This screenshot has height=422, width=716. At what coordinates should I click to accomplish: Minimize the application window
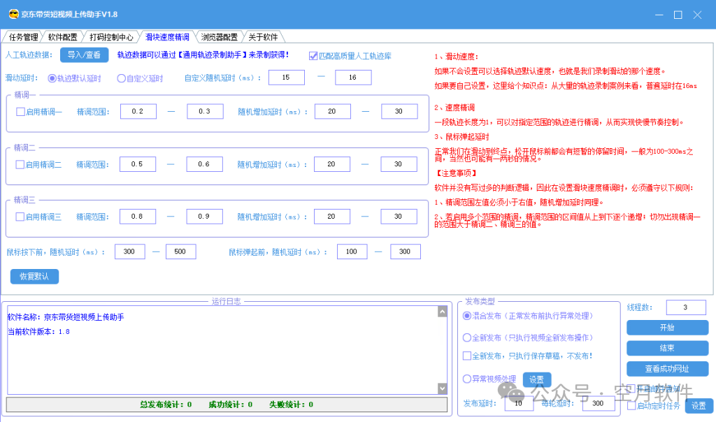659,15
